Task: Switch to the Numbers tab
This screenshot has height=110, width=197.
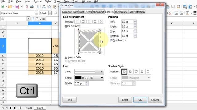Action: [x=67, y=12]
